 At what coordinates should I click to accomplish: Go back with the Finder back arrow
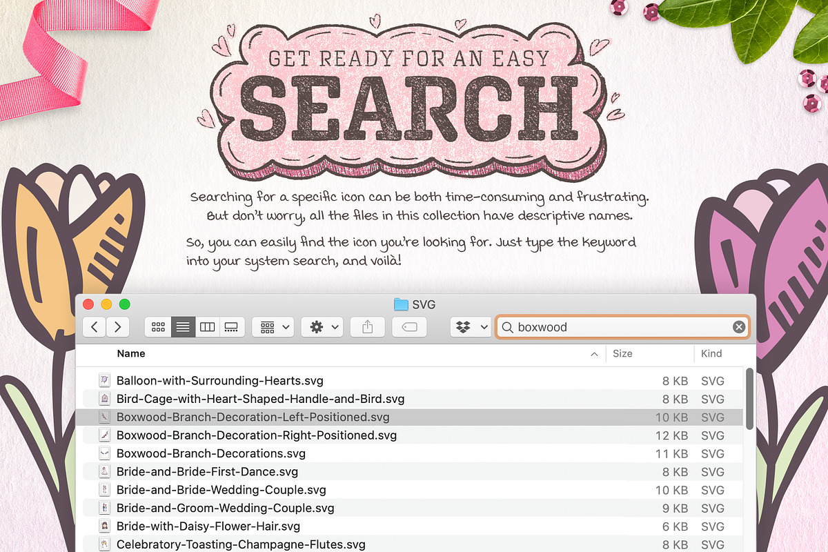tap(95, 327)
